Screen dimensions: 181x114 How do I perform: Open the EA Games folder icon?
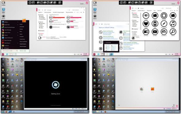point(164,32)
